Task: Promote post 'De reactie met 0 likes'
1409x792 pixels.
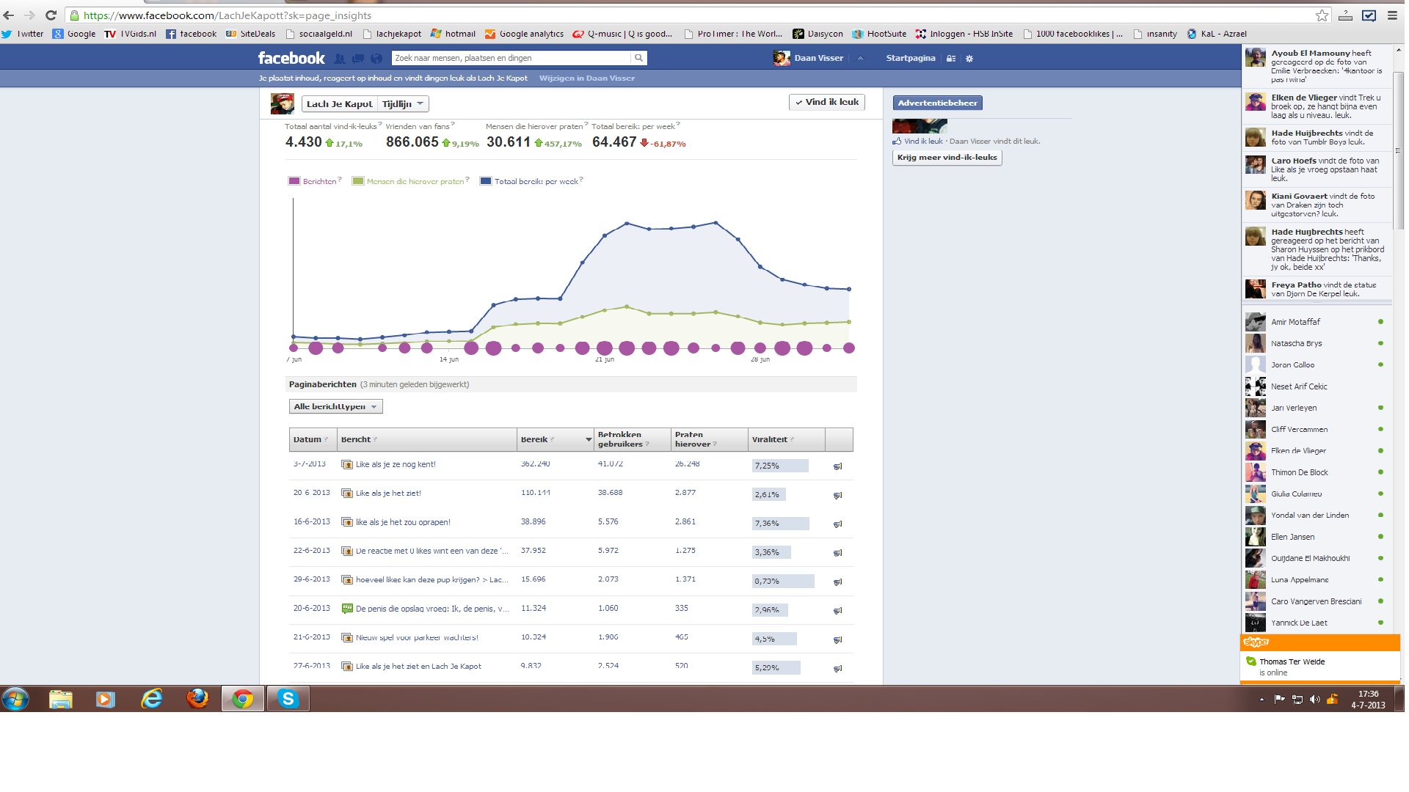Action: point(838,553)
